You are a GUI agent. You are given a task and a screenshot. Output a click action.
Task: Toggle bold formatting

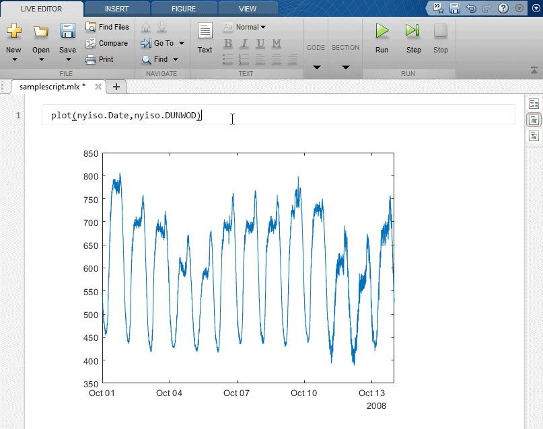tap(227, 43)
